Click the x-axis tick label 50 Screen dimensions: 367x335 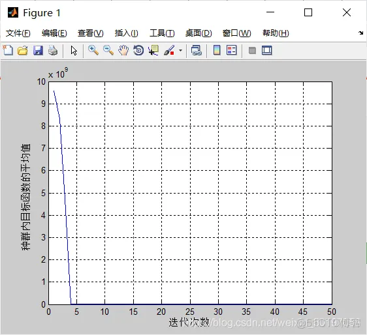332,312
